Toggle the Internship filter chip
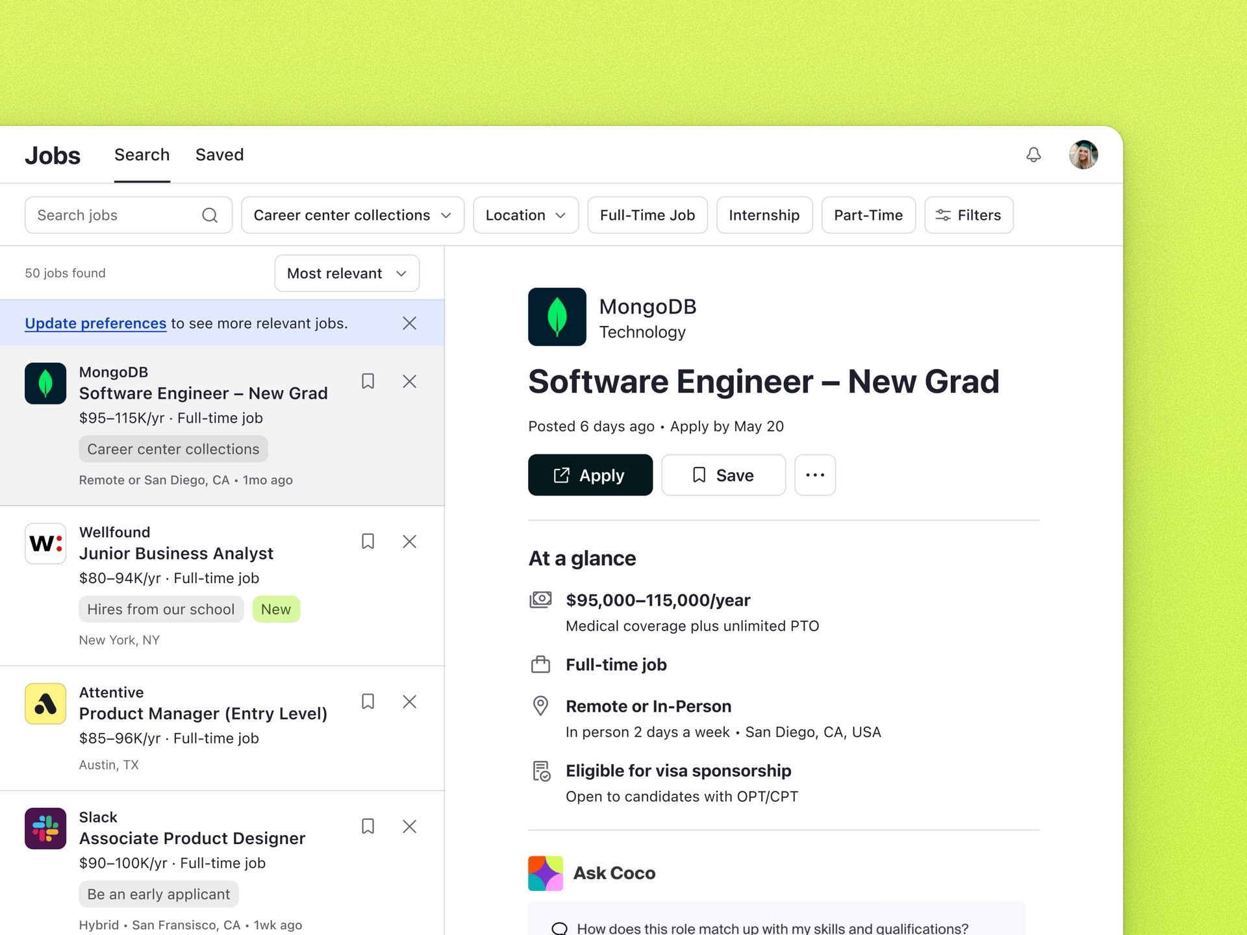The image size is (1247, 935). tap(764, 215)
